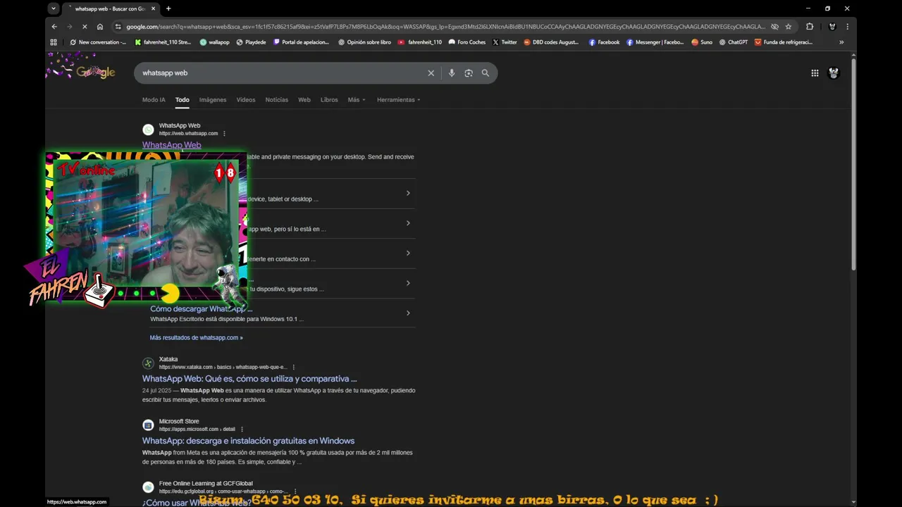902x507 pixels.
Task: Open the Herramientas dropdown
Action: tap(399, 100)
